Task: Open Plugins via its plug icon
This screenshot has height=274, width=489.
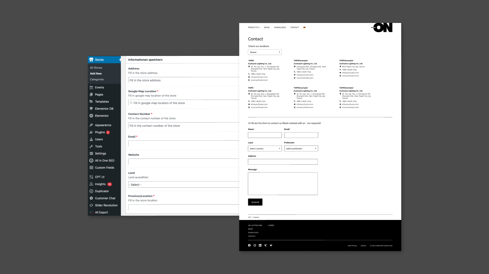Action: tap(91, 132)
